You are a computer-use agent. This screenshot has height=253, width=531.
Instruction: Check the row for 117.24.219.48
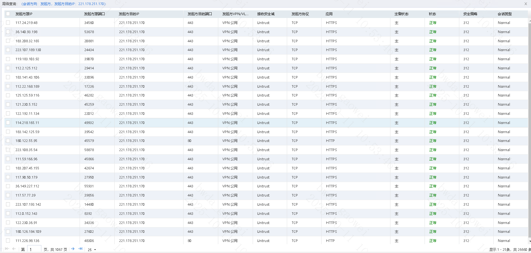coord(8,23)
